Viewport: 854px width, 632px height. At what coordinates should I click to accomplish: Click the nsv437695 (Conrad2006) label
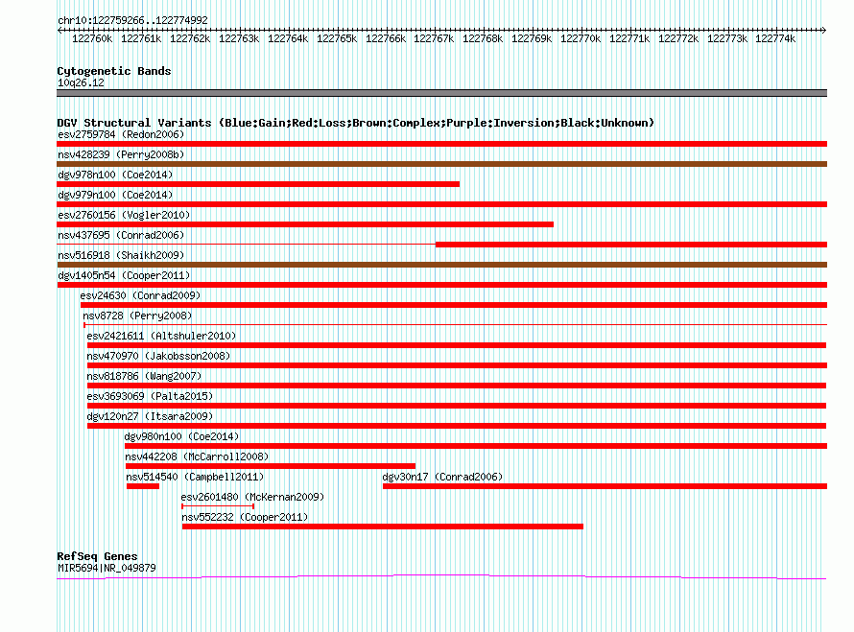click(121, 235)
